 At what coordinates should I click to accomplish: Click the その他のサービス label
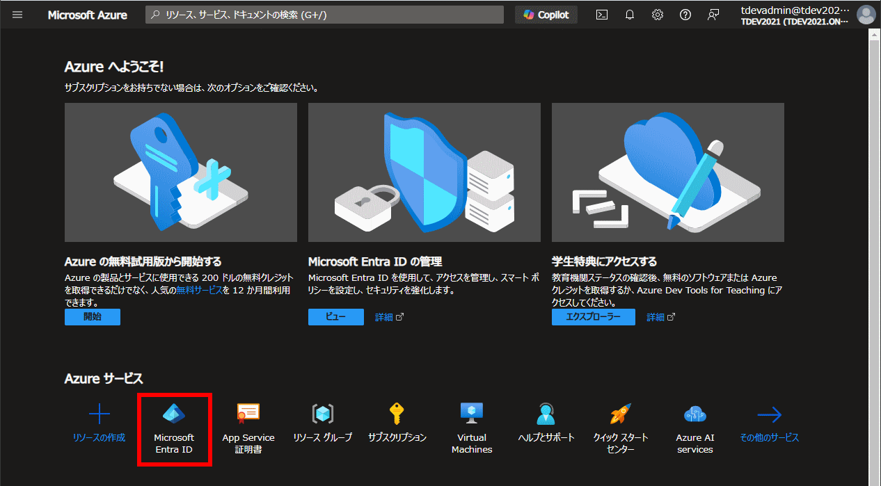coord(769,437)
